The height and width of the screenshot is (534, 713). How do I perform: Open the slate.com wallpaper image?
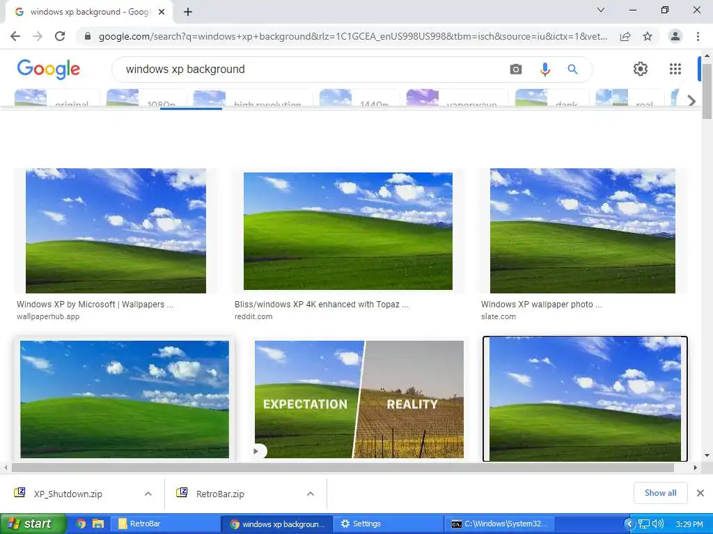click(x=583, y=231)
